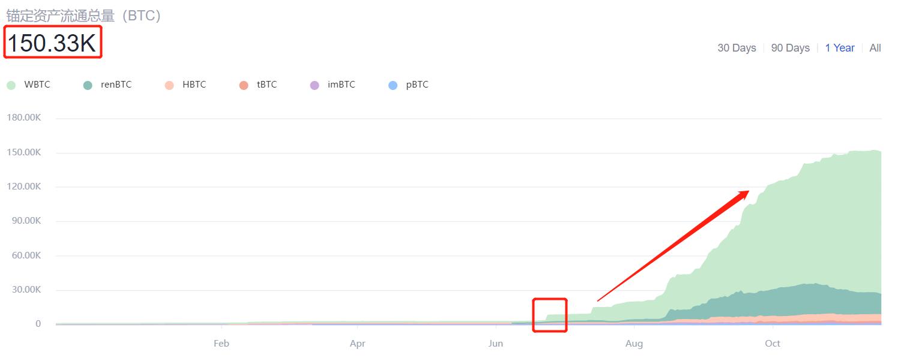Select the 1 Year time range
Image resolution: width=904 pixels, height=364 pixels.
point(839,48)
